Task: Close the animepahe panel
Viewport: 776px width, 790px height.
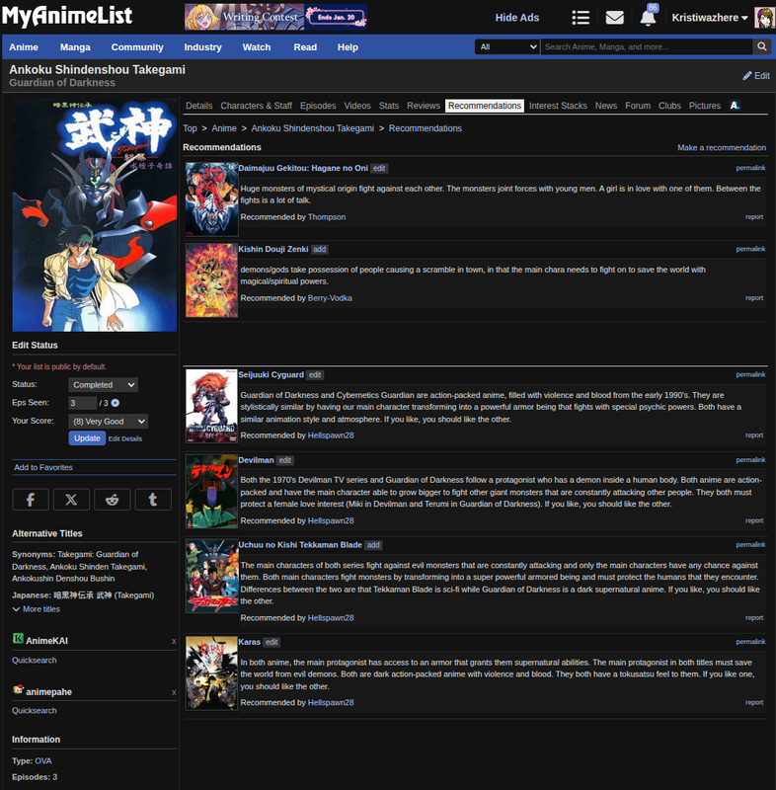Action: (x=174, y=693)
